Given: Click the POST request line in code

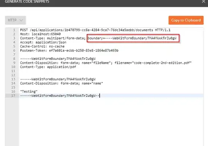Looking at the screenshot, I should tap(95, 30).
